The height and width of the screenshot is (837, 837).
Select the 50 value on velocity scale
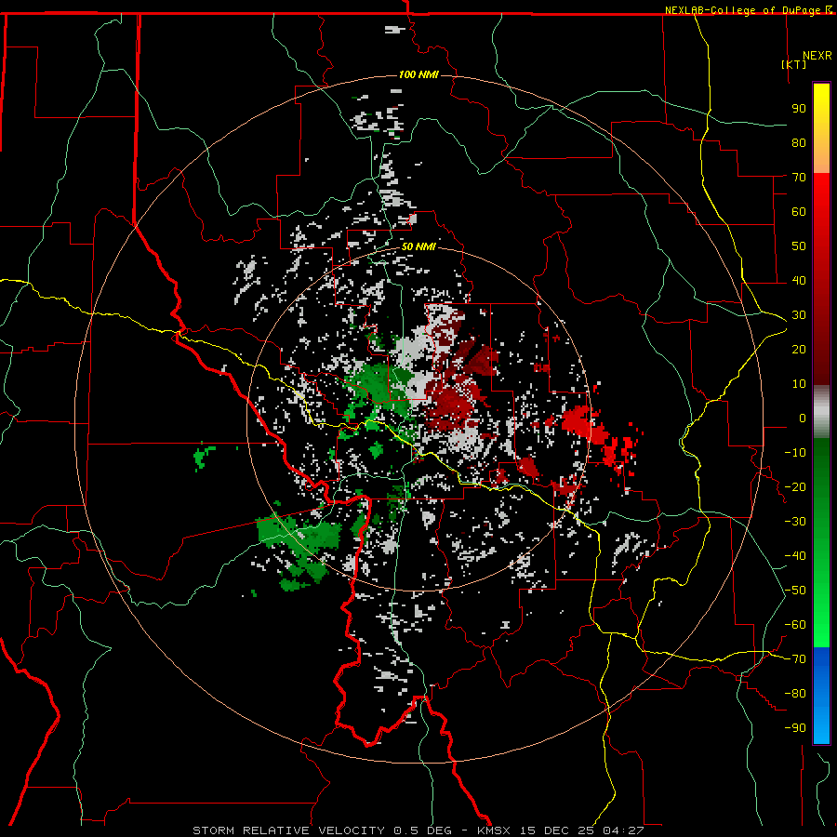click(x=799, y=246)
